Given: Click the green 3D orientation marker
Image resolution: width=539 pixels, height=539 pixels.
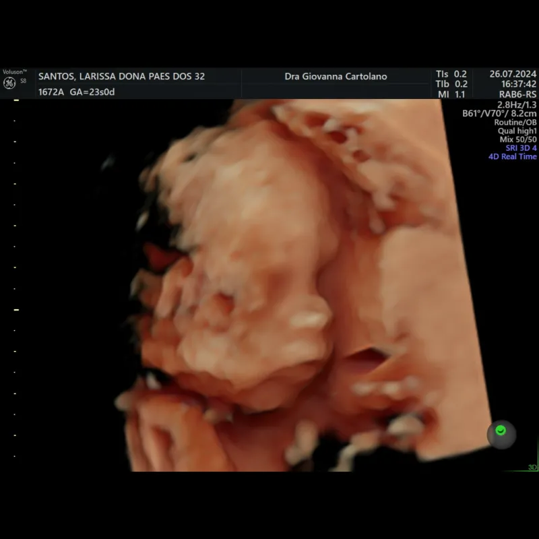Looking at the screenshot, I should click(532, 467).
